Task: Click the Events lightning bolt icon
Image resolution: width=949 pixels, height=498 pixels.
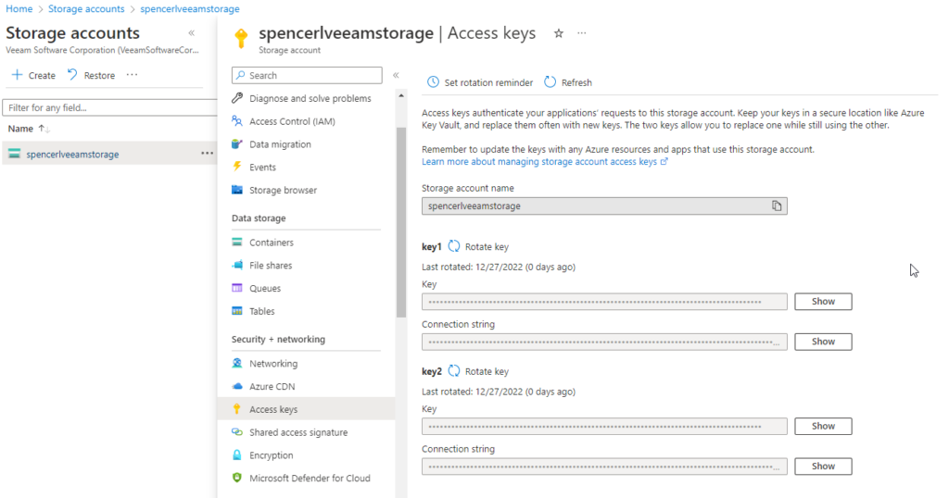Action: pyautogui.click(x=237, y=167)
